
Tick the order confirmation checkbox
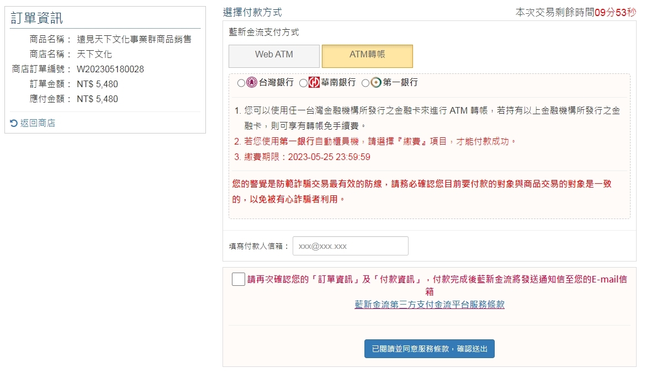tap(239, 279)
